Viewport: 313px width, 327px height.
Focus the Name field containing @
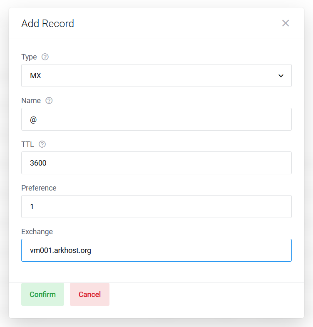(x=156, y=119)
